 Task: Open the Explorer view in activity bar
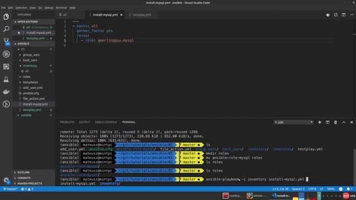tap(6, 17)
